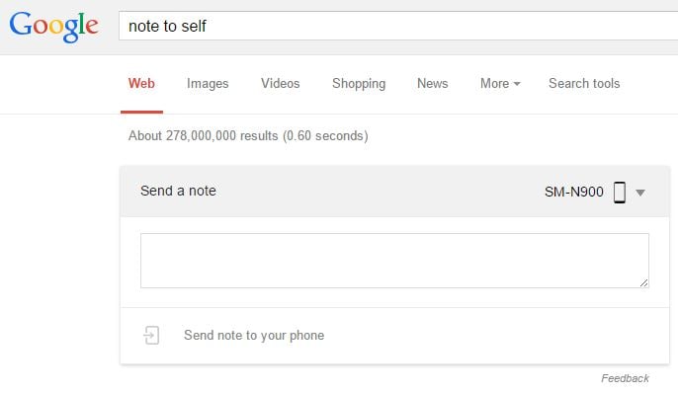Open the Feedback link

tap(625, 378)
